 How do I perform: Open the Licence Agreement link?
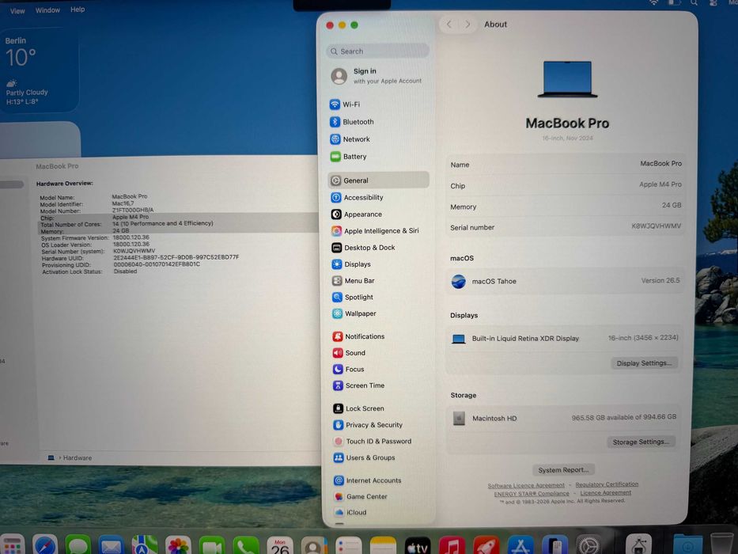pyautogui.click(x=605, y=493)
